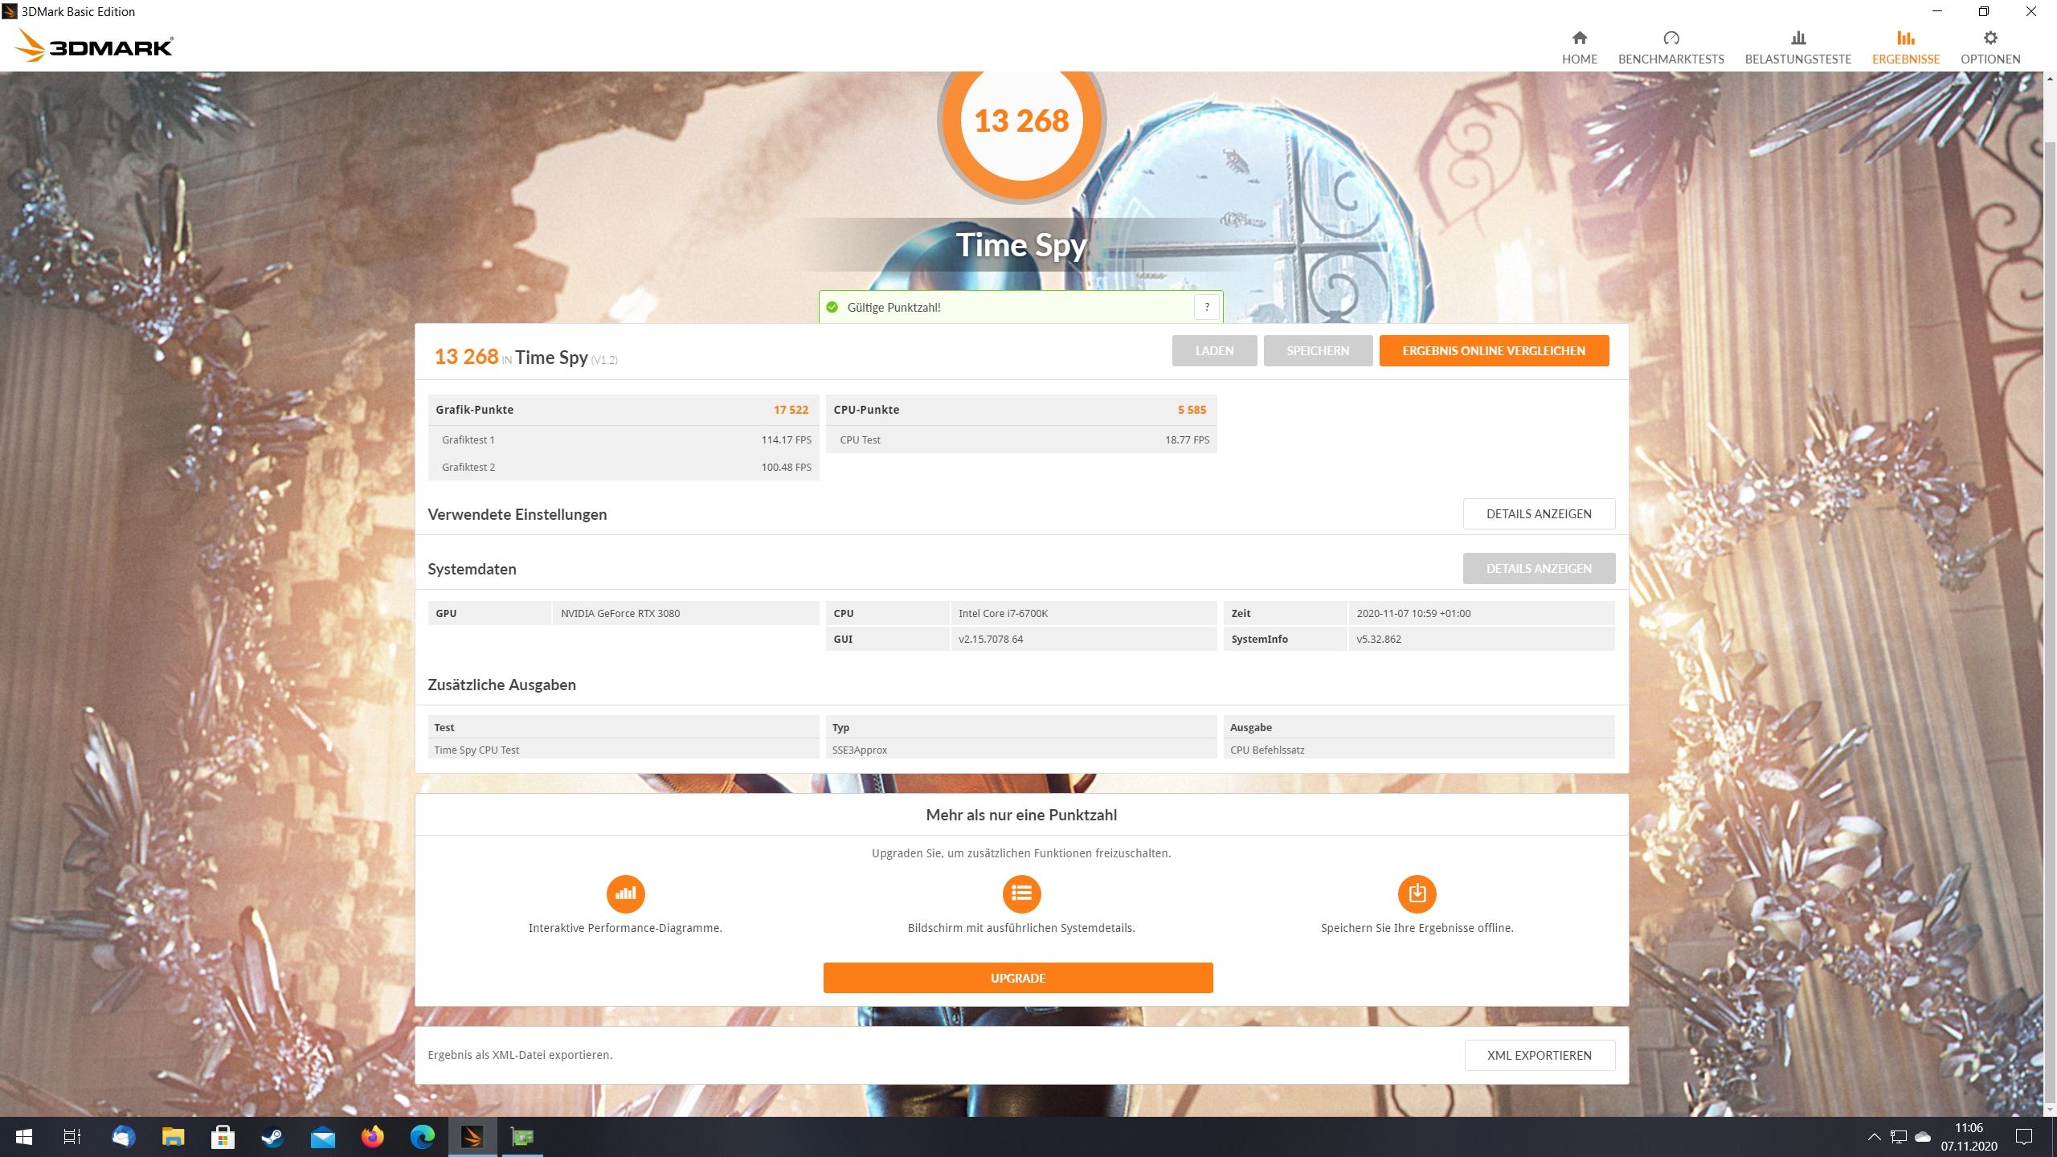Click the 3DMark taskbar icon
Screen dimensions: 2057x1157
[472, 1137]
